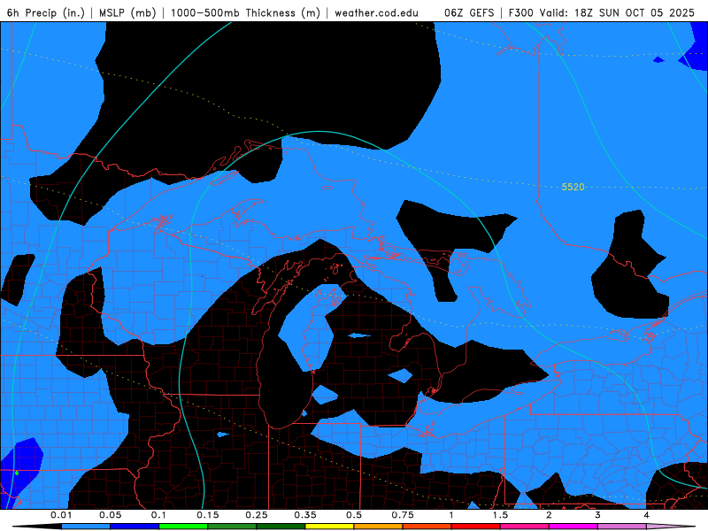Click the 'MSLP (mb)' header text
This screenshot has height=531, width=708.
coord(127,12)
